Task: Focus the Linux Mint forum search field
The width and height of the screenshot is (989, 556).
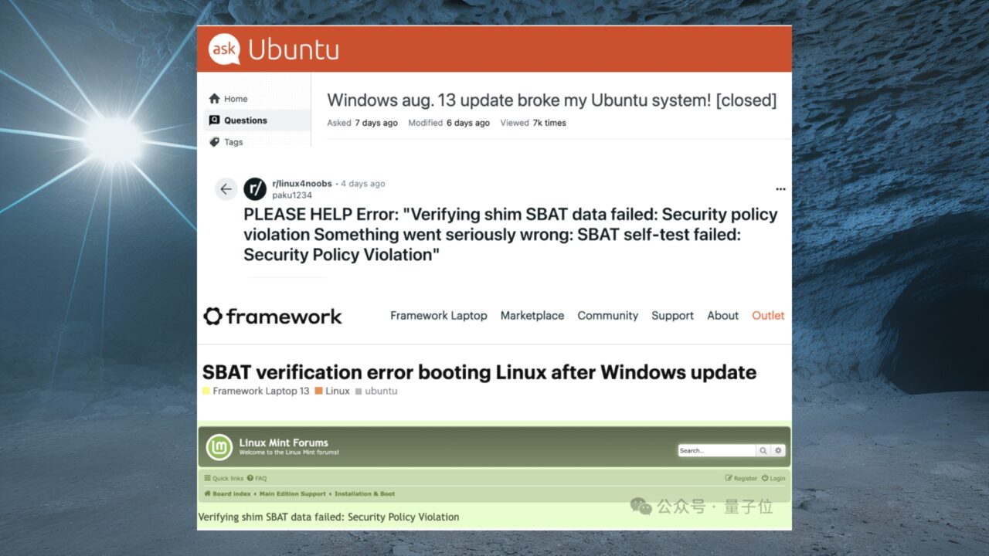Action: (x=716, y=450)
